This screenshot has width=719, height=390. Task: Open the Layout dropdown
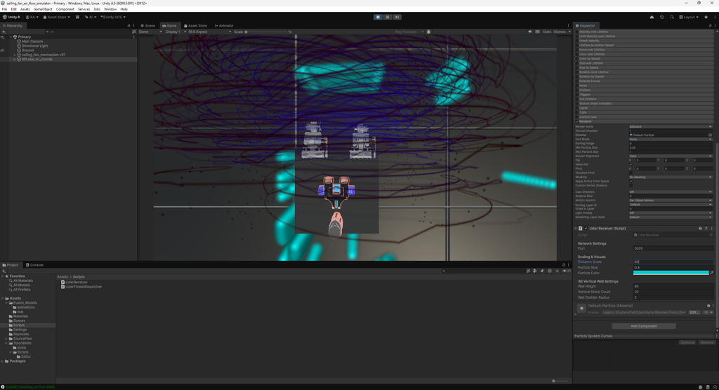(x=689, y=17)
